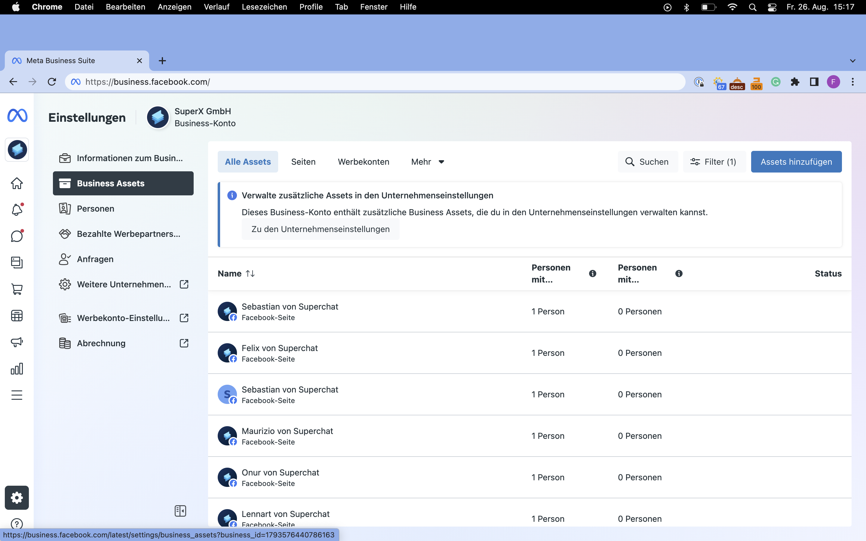Open the All Tools hamburger icon
This screenshot has width=866, height=541.
[x=17, y=395]
